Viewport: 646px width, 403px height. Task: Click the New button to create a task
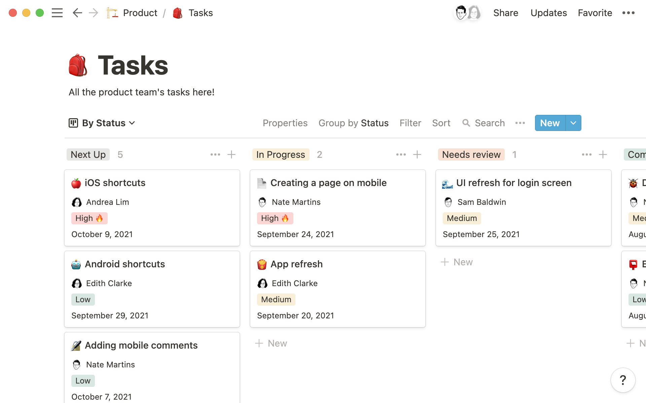click(549, 123)
